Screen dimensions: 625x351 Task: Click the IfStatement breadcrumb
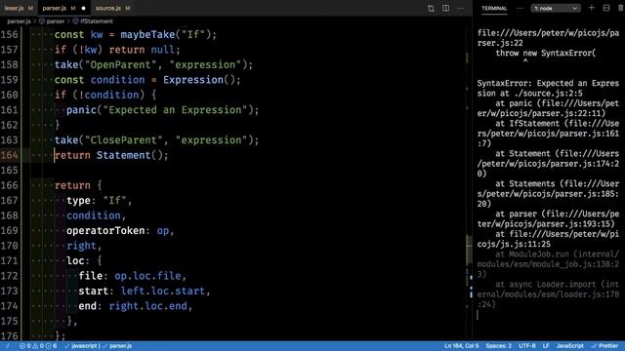93,21
